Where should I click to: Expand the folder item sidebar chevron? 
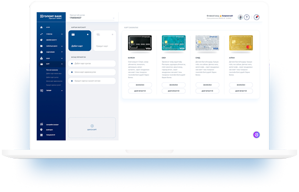coord(62,46)
